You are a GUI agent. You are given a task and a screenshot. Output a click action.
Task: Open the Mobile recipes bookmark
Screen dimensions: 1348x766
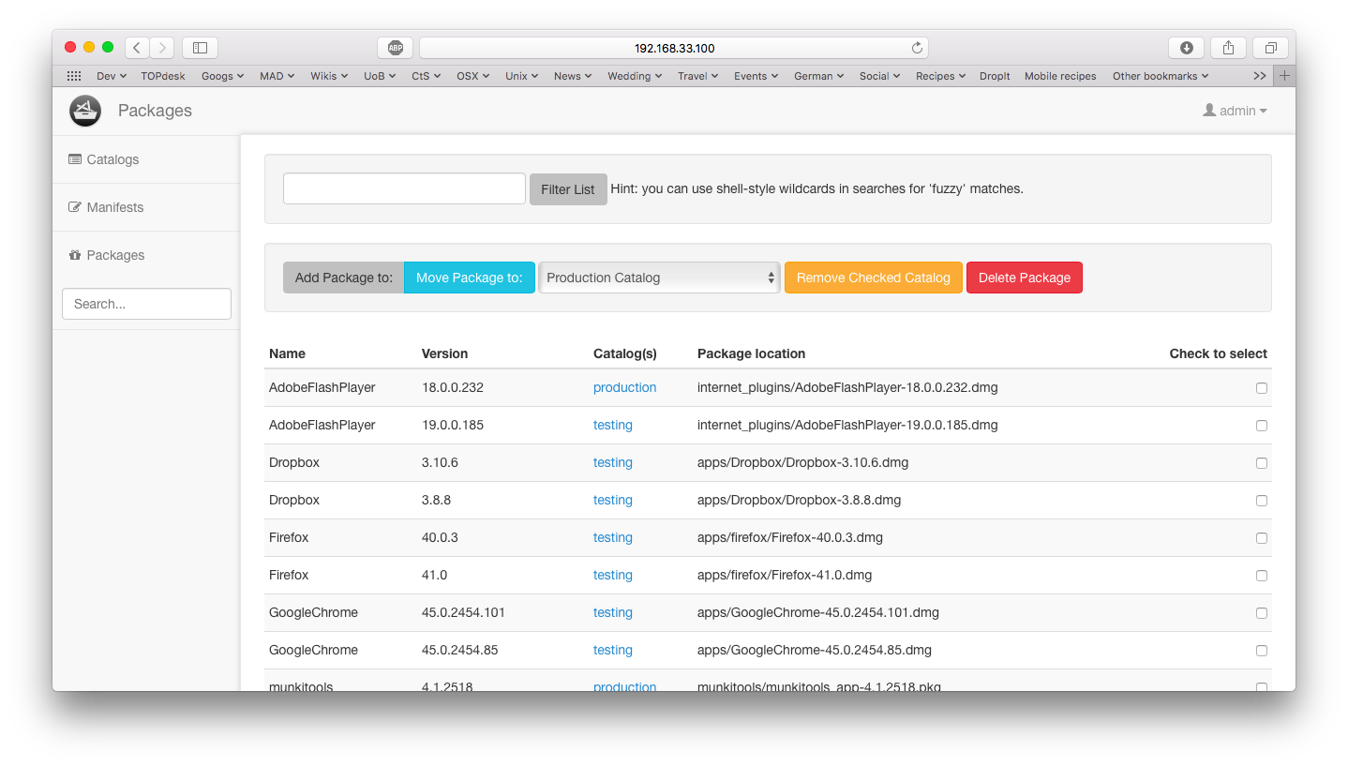click(x=1060, y=76)
